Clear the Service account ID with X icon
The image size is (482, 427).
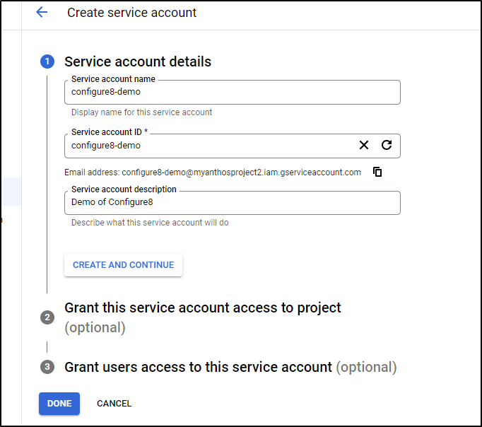point(364,145)
